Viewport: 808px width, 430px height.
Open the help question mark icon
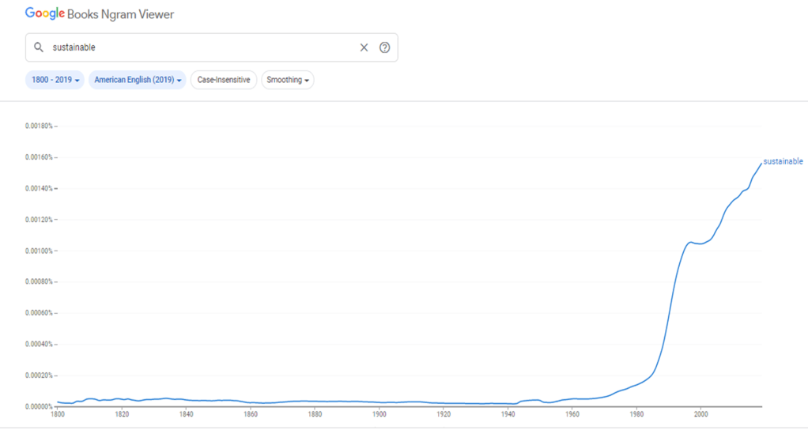click(385, 47)
